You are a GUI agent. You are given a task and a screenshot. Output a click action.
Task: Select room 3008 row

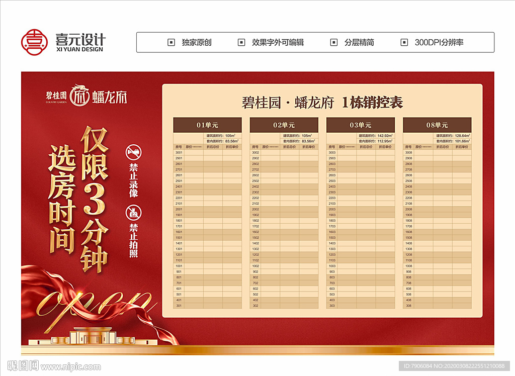(437, 153)
